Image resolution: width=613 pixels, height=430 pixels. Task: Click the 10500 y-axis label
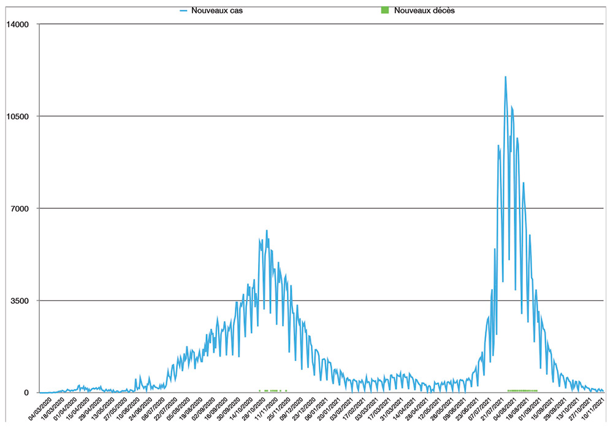[17, 116]
